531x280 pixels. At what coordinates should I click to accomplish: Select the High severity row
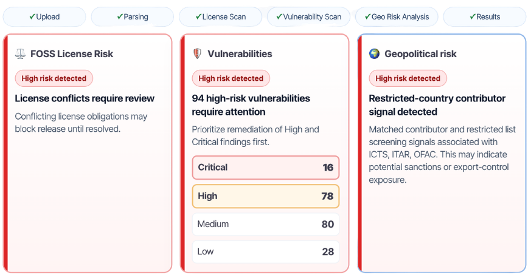(x=265, y=196)
